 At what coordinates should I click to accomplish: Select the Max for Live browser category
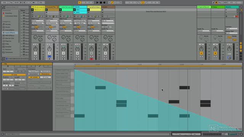10,38
